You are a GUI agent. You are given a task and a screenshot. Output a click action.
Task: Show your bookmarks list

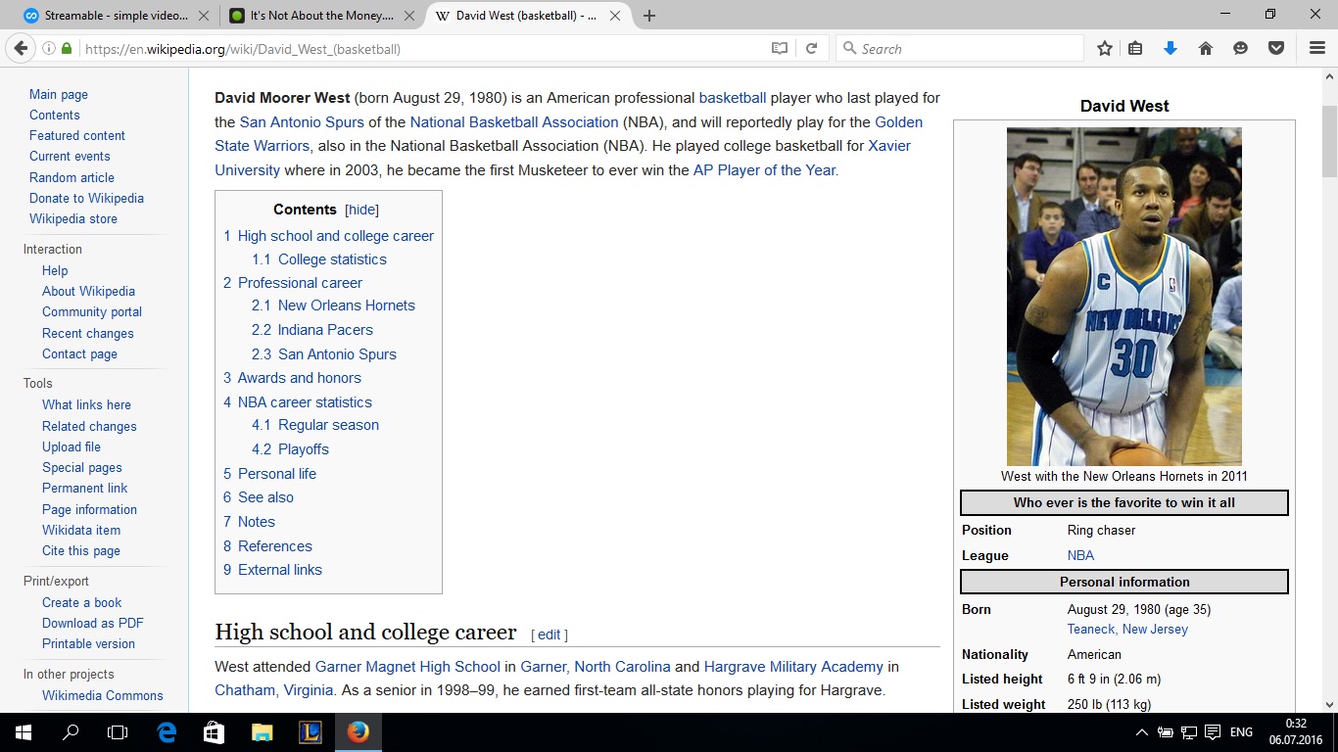point(1135,48)
